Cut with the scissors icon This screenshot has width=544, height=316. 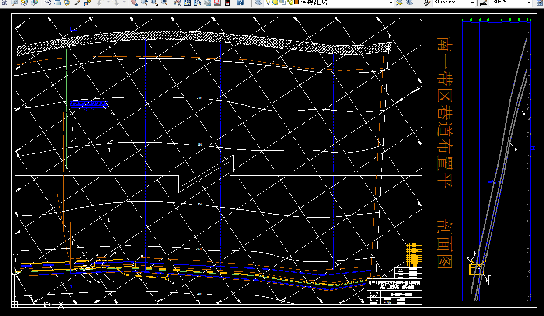tap(47, 2)
